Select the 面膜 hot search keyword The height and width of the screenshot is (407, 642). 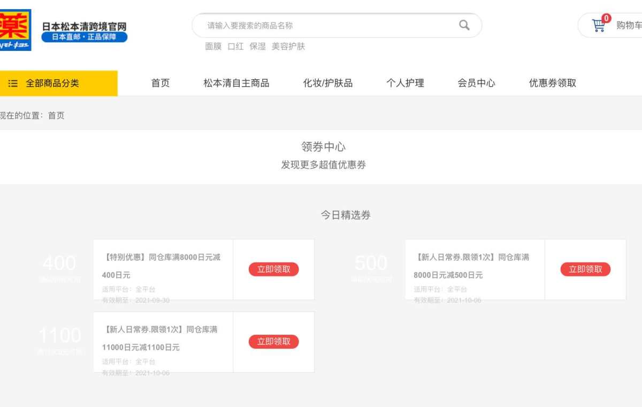[213, 47]
